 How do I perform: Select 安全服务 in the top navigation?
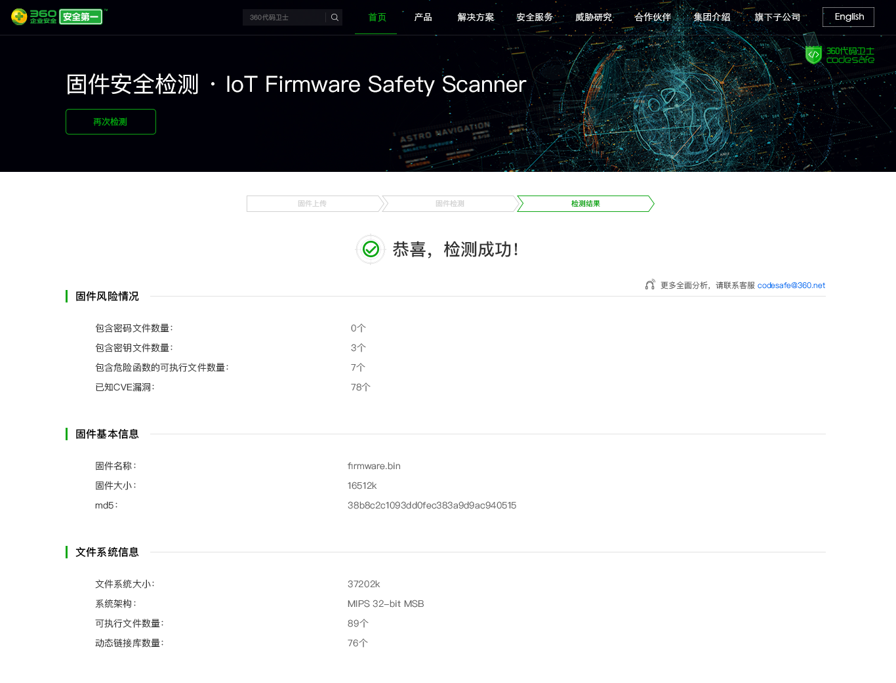point(535,17)
